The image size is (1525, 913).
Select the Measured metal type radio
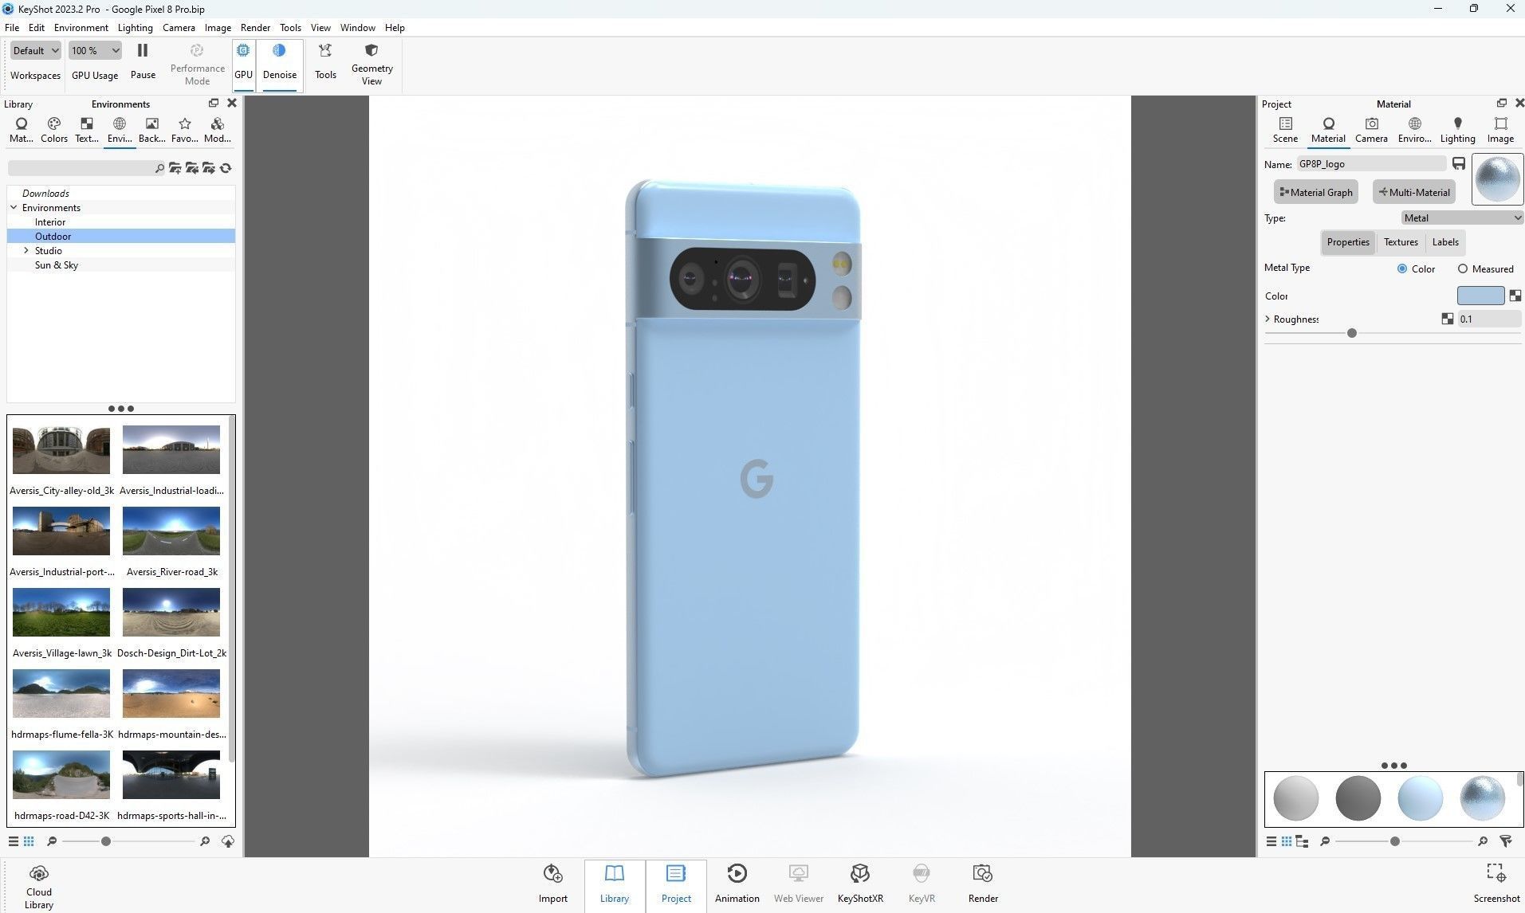[1462, 269]
